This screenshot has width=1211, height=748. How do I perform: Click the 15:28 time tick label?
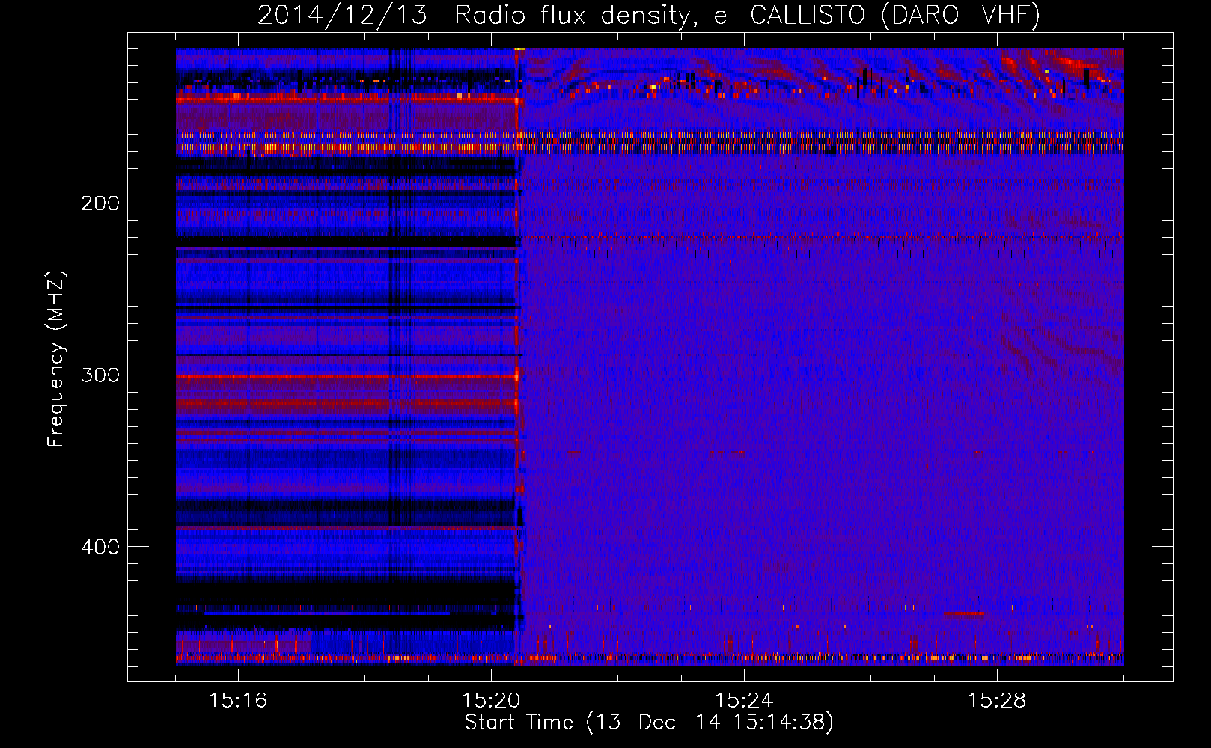click(x=997, y=700)
